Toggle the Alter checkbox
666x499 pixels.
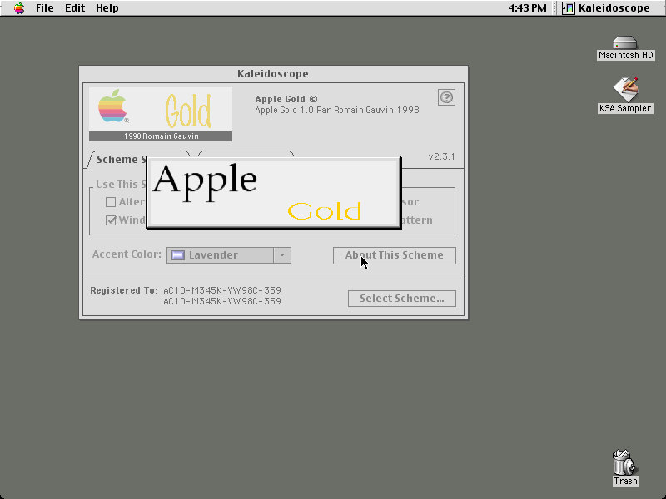tap(111, 202)
